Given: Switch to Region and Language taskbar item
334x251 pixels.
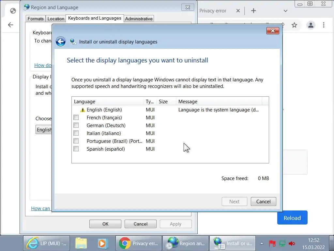Looking at the screenshot, I should tap(186, 243).
